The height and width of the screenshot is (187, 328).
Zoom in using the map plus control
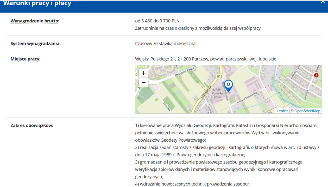pyautogui.click(x=143, y=73)
